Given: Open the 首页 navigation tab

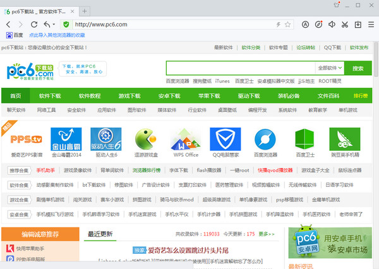Looking at the screenshot, I should 15,96.
